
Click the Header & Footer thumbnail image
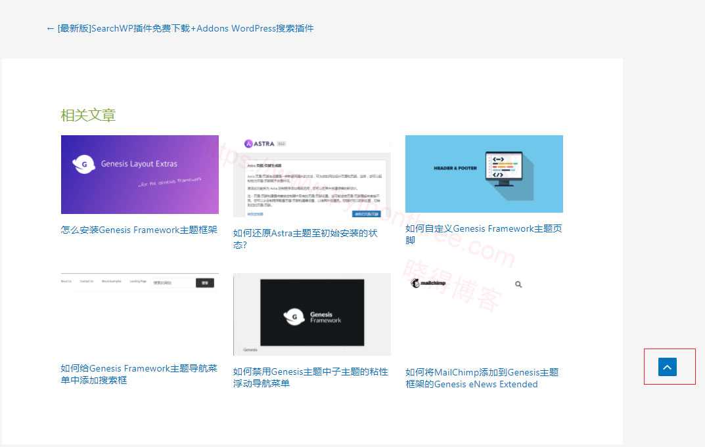click(484, 174)
